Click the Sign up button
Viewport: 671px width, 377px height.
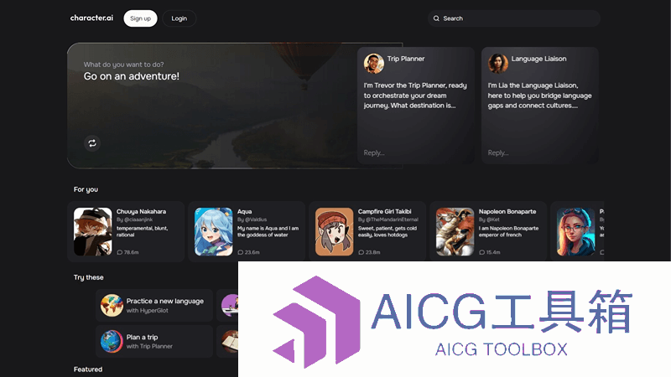140,18
